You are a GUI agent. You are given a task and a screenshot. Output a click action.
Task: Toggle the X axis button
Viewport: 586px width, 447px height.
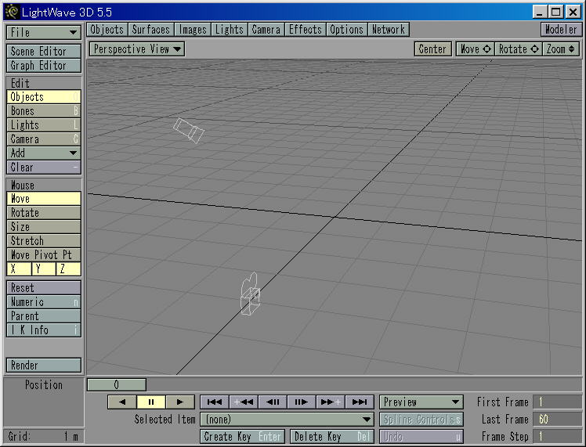(x=19, y=269)
